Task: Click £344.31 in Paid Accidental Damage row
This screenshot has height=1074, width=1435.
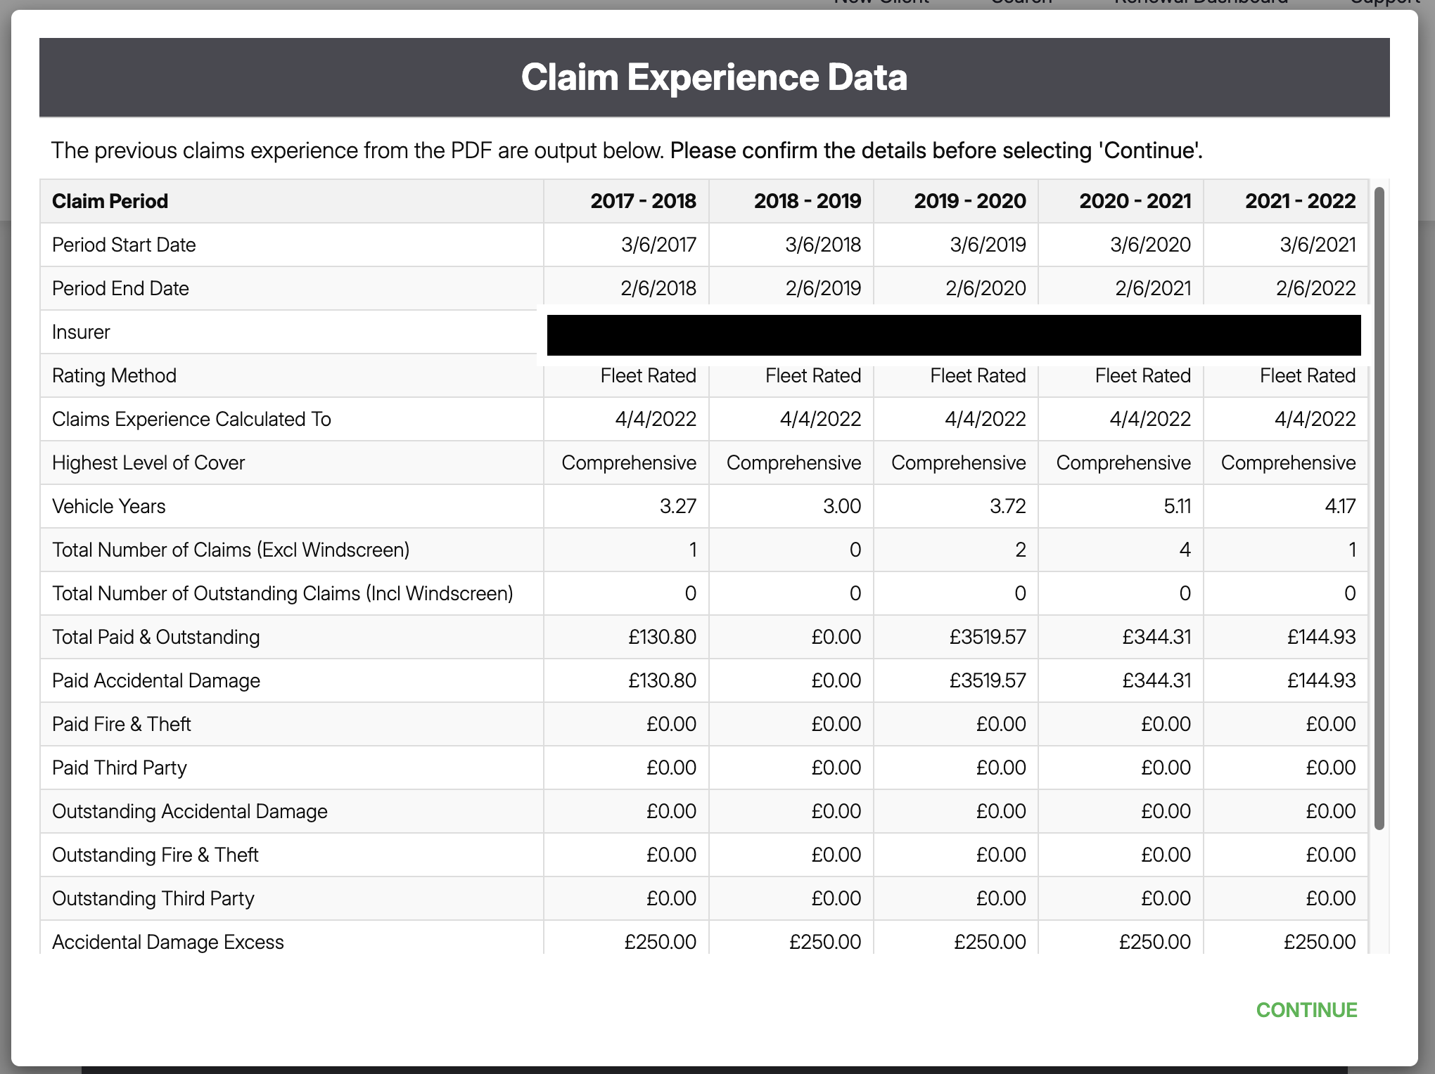Action: click(x=1156, y=680)
